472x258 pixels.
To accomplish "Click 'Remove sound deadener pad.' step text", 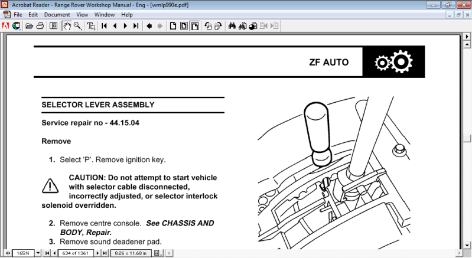I will point(110,241).
